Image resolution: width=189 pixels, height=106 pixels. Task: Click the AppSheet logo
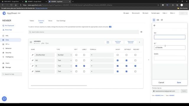(x=4, y=13)
